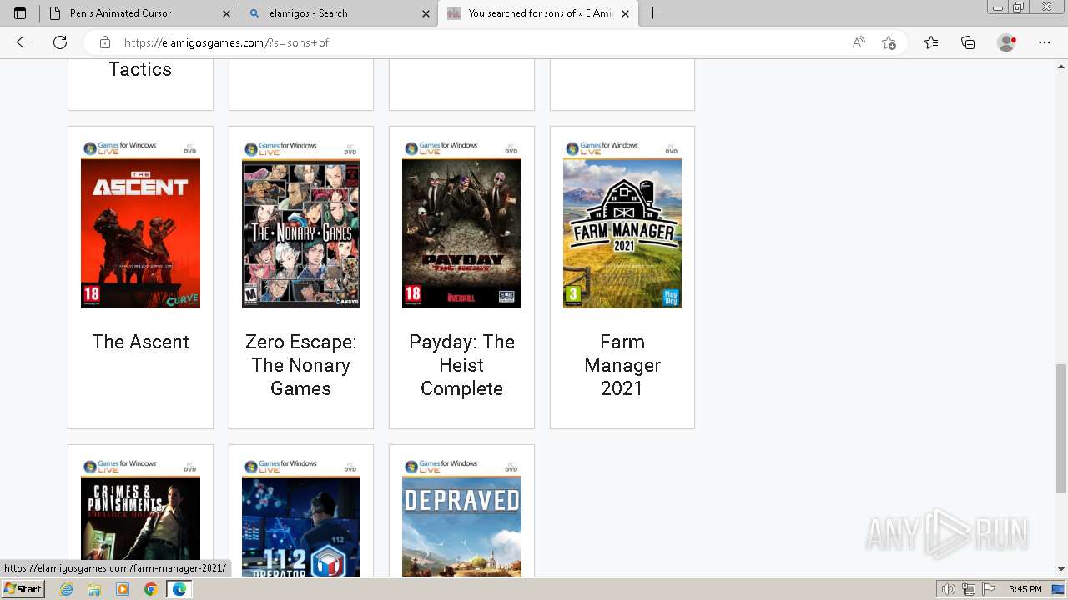
Task: Open the Favorites list
Action: [931, 42]
